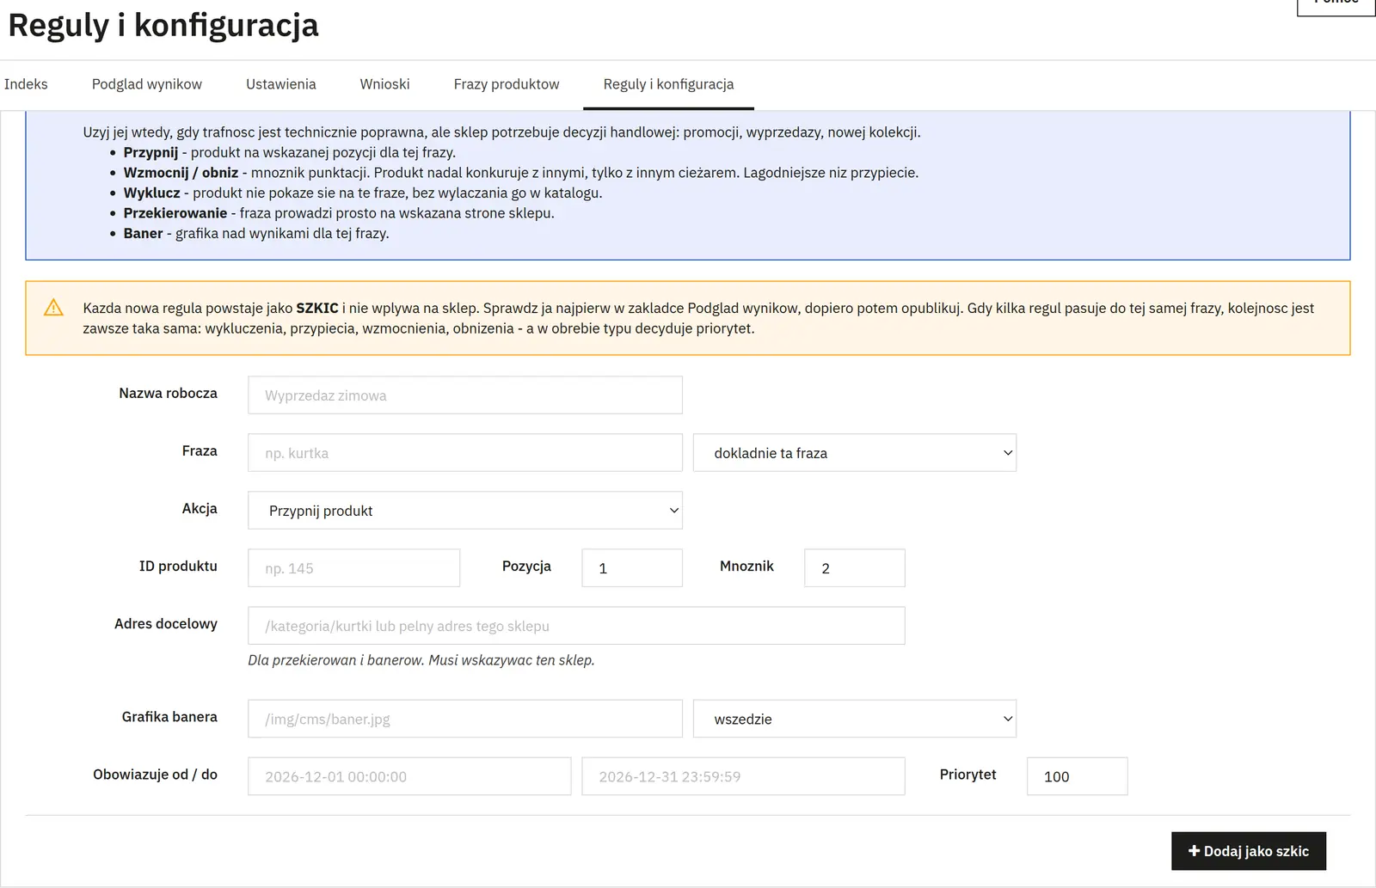Open the phrase match type dropdown
The image size is (1376, 888).
tap(855, 453)
